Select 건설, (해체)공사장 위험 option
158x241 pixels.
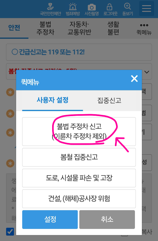(x=79, y=199)
